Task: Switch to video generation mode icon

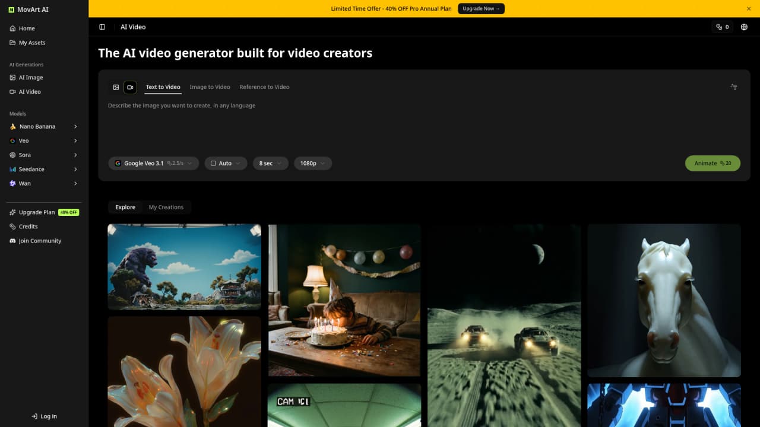Action: [x=130, y=87]
